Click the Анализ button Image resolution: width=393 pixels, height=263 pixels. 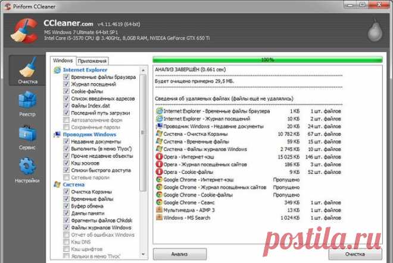coord(180,254)
